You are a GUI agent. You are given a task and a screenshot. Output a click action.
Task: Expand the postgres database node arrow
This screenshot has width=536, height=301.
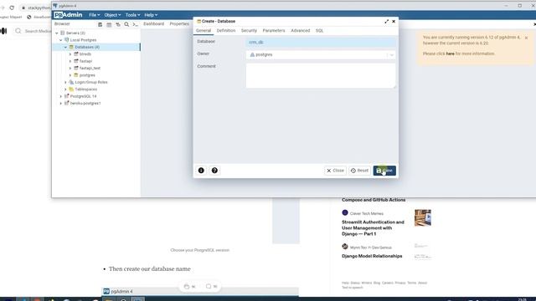coord(70,75)
